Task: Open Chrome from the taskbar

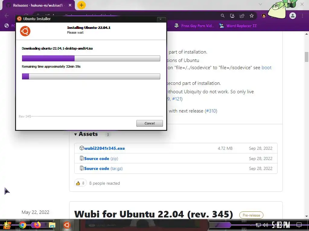Action: click(x=22, y=225)
